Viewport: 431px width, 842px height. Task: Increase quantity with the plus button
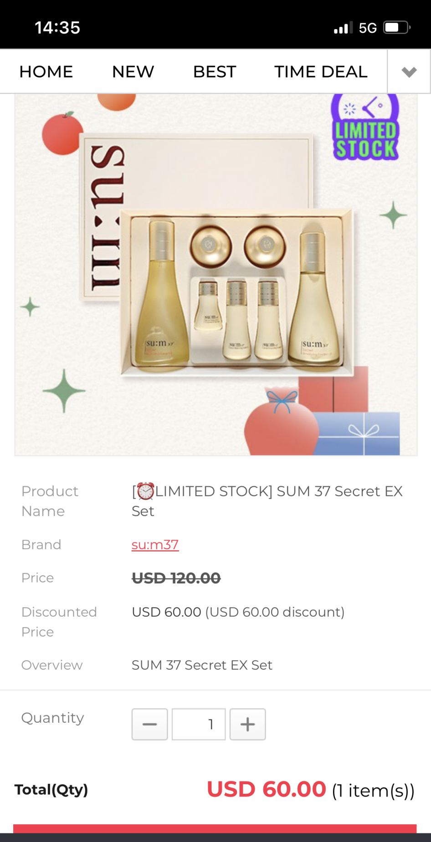(x=247, y=724)
